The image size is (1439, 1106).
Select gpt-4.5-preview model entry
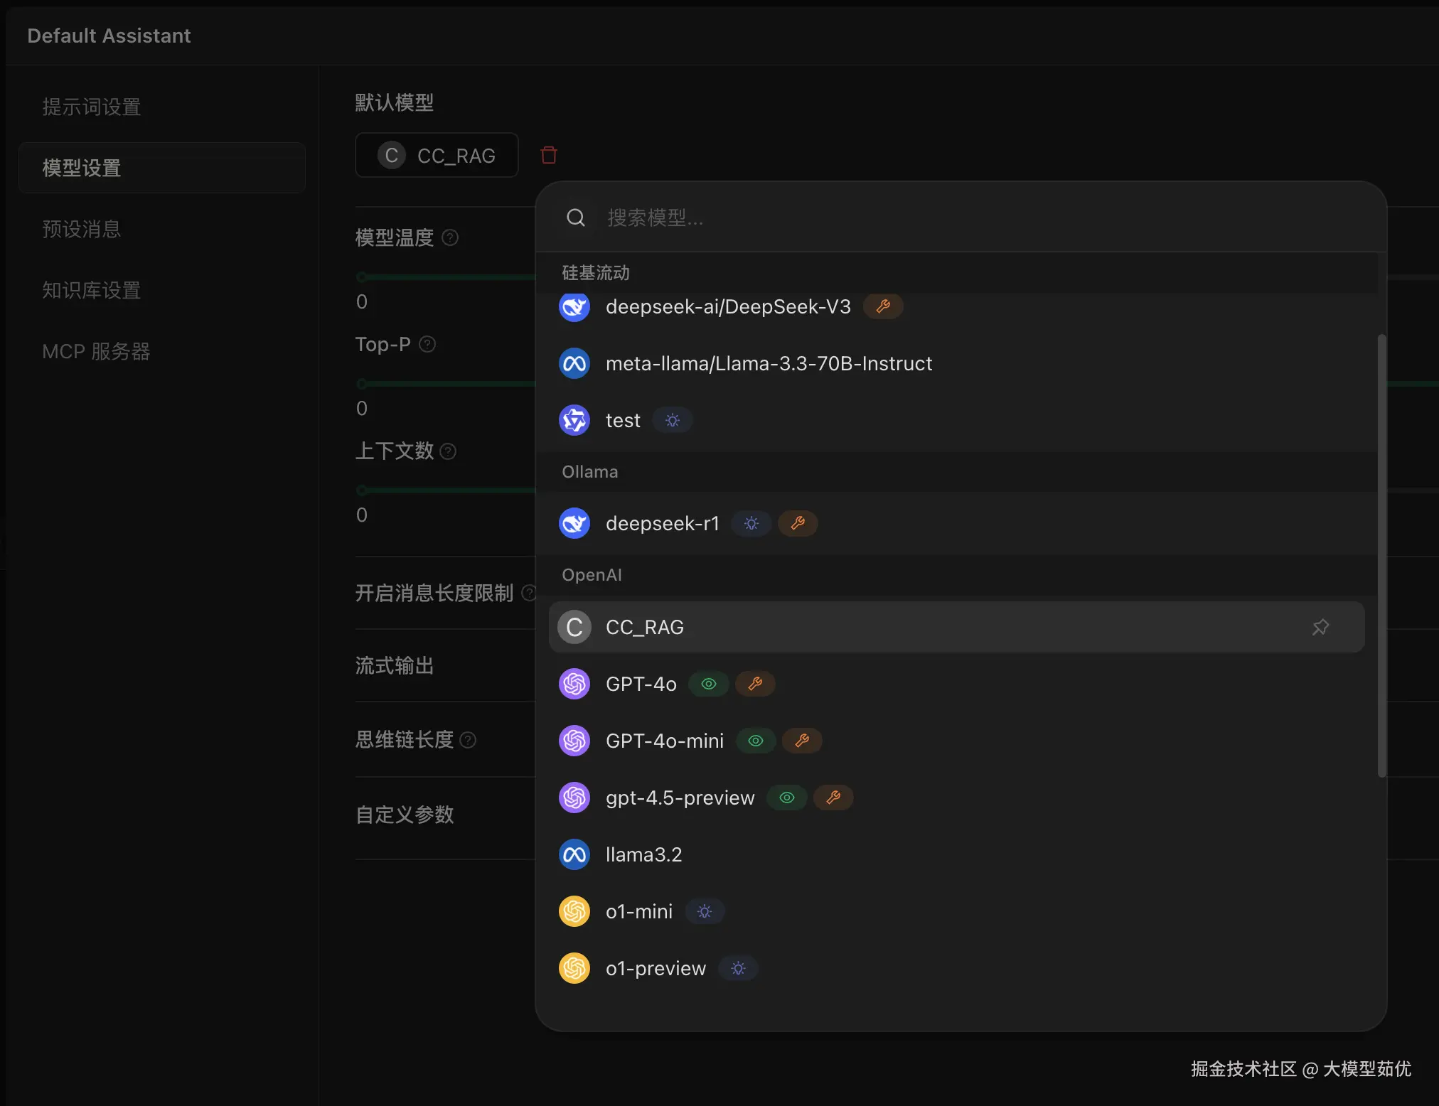pyautogui.click(x=680, y=798)
